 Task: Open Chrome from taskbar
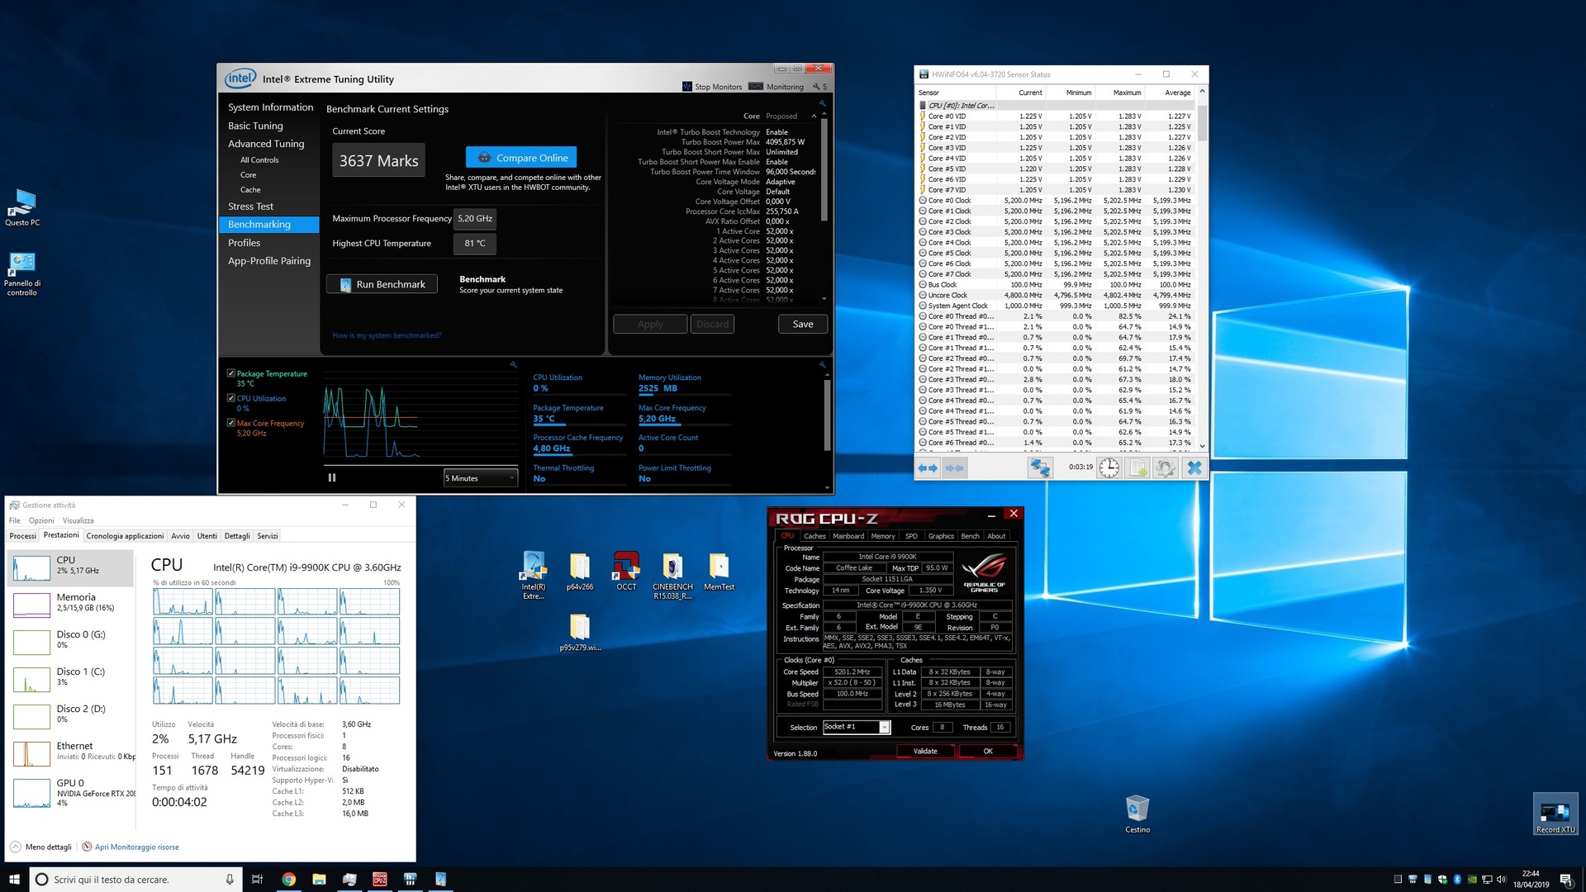point(288,879)
